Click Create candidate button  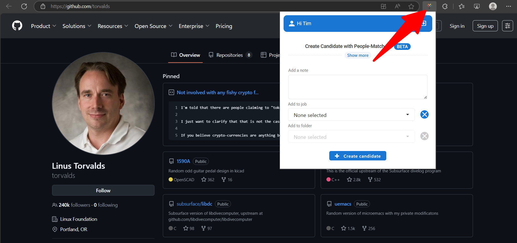coord(357,156)
